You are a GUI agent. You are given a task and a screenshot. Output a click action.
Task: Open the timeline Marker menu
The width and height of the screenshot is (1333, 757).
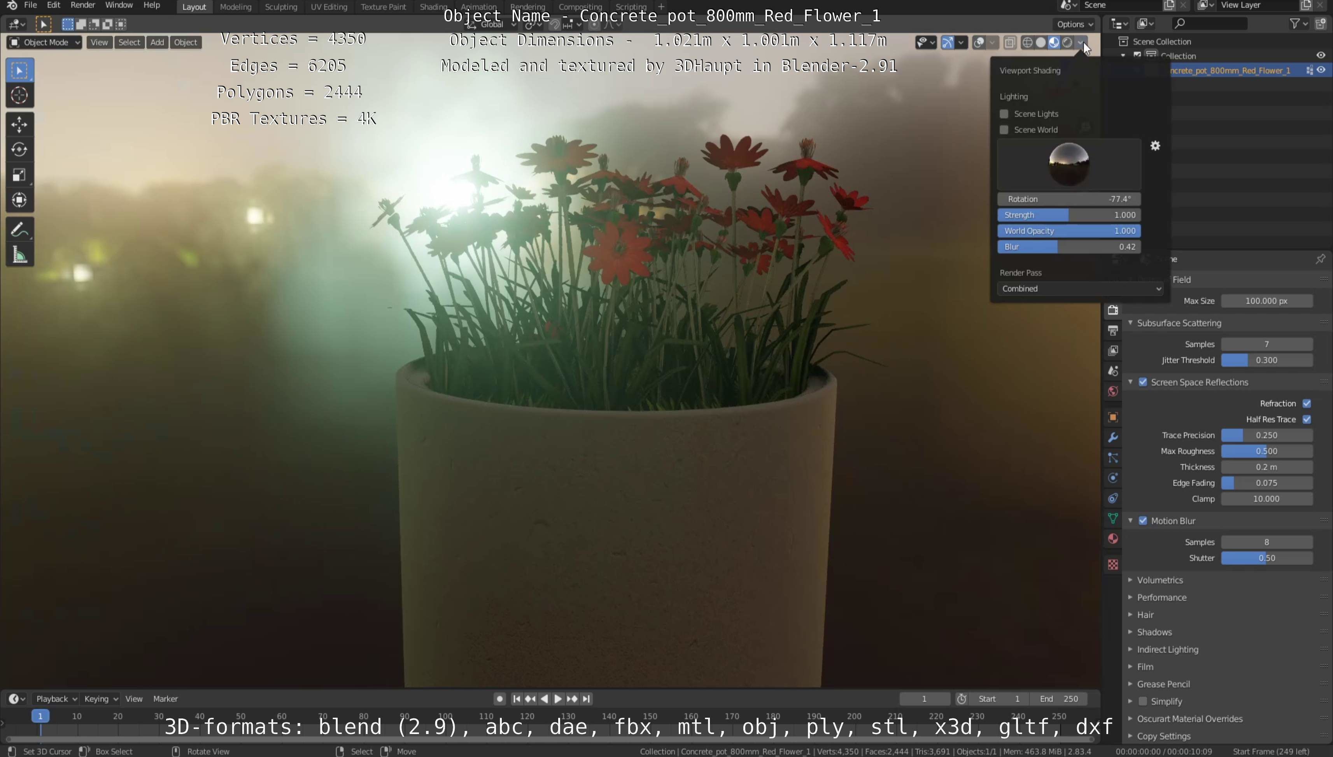[165, 699]
